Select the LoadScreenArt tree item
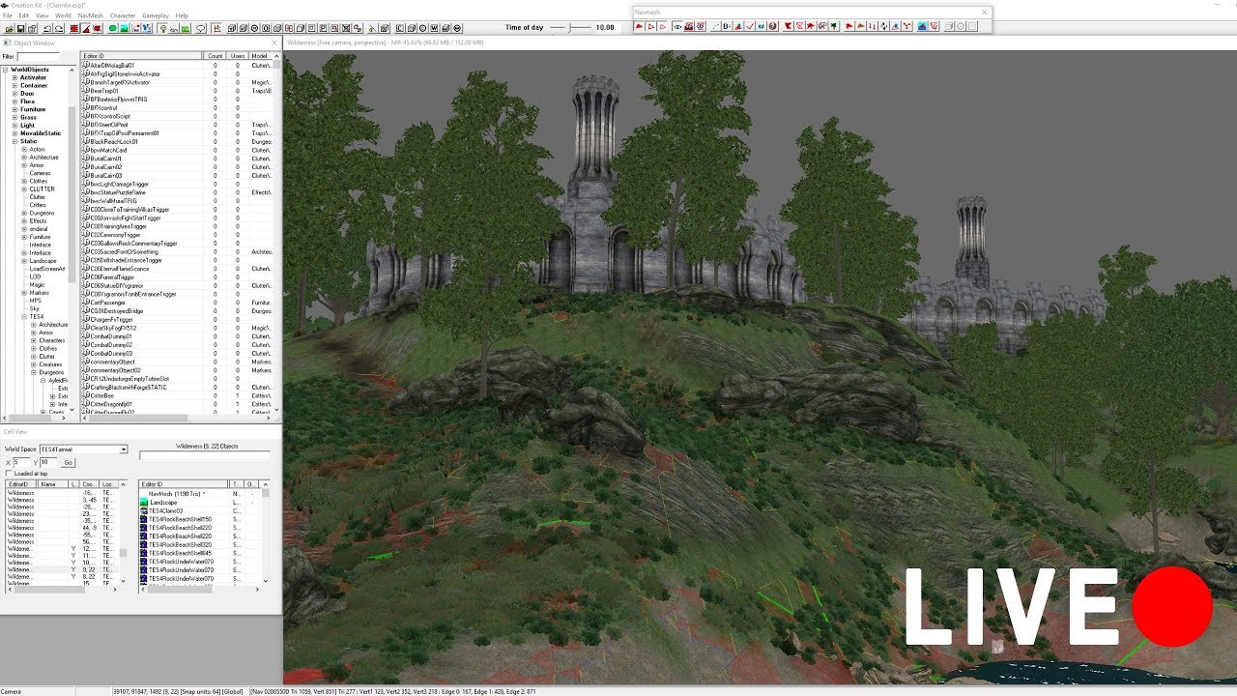The image size is (1237, 696). click(47, 269)
